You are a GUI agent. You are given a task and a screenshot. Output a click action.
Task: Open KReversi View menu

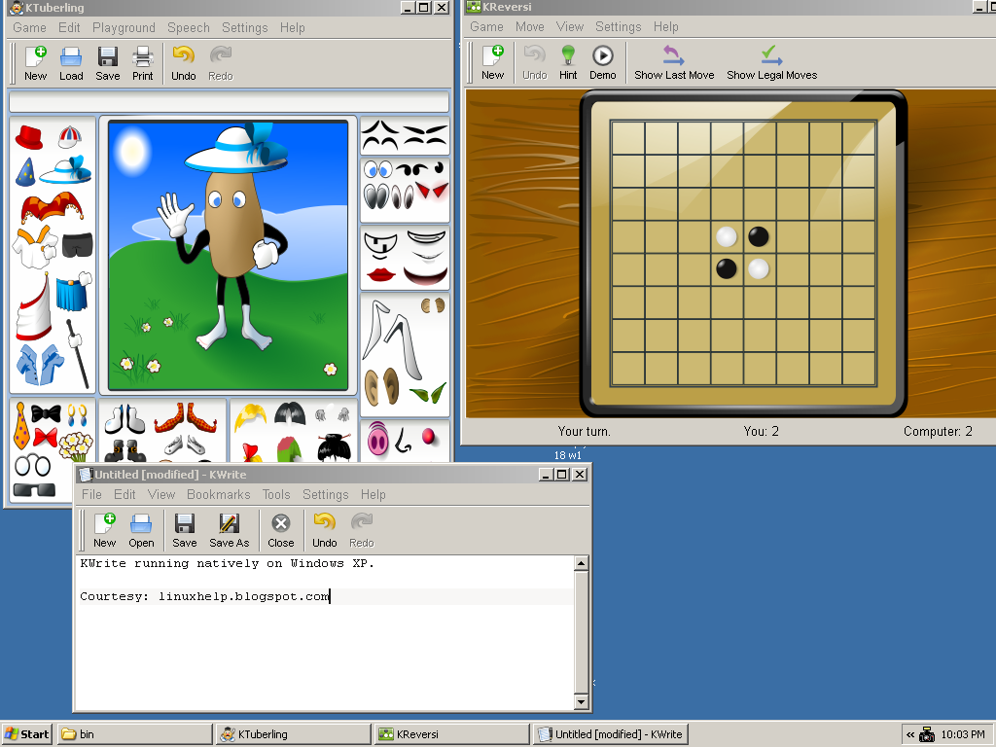570,26
